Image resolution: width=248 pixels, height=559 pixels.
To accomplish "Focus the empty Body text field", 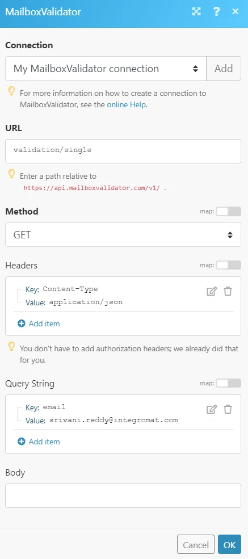I will pos(123,495).
